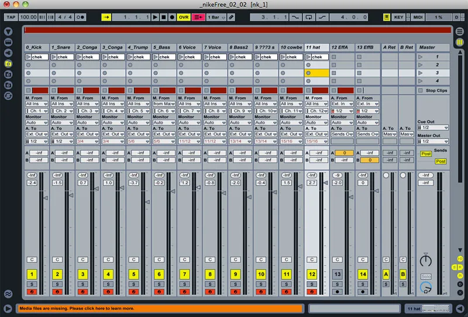Open the highlighted yellow file browser icon

[8, 63]
